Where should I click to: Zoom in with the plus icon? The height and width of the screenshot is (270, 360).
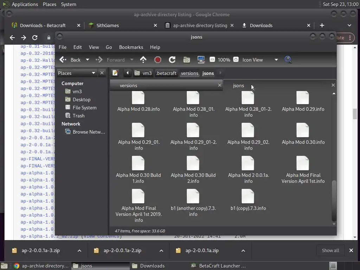tap(236, 60)
